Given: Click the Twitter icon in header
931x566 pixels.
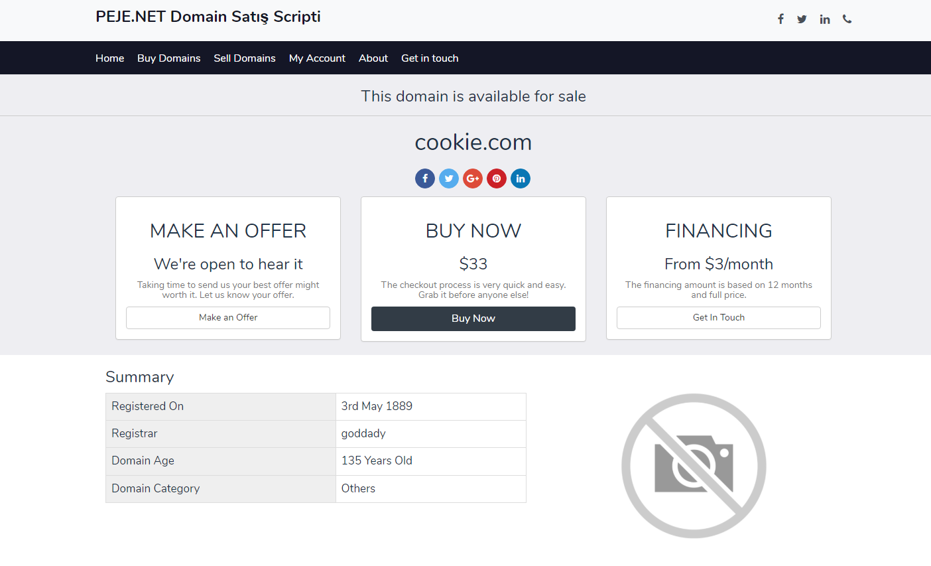Looking at the screenshot, I should (x=802, y=19).
